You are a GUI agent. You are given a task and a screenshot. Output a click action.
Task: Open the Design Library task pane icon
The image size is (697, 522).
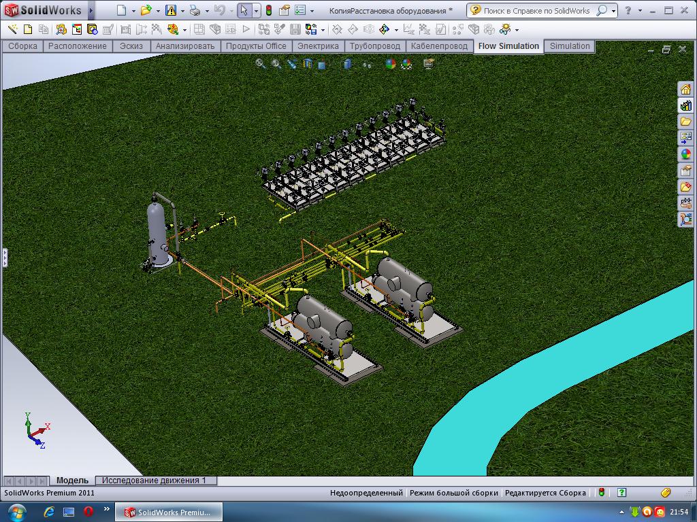pyautogui.click(x=685, y=105)
